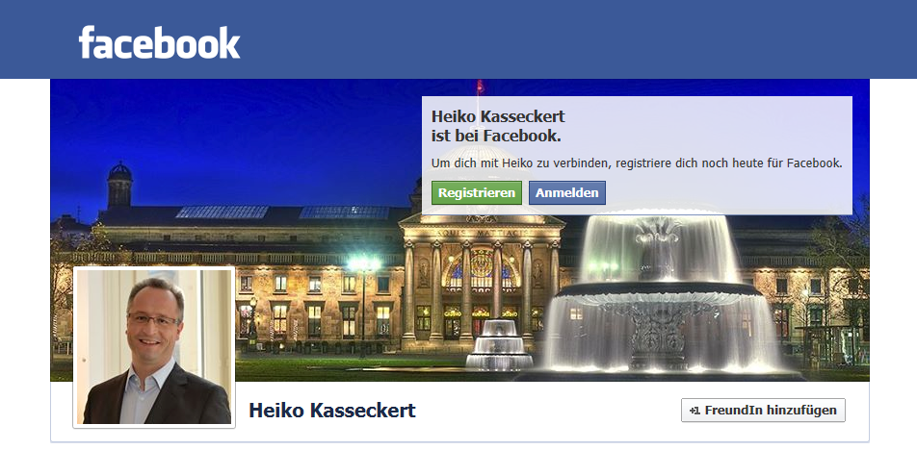This screenshot has width=917, height=450.
Task: Click the small fountain in the cover photo
Action: click(x=499, y=345)
